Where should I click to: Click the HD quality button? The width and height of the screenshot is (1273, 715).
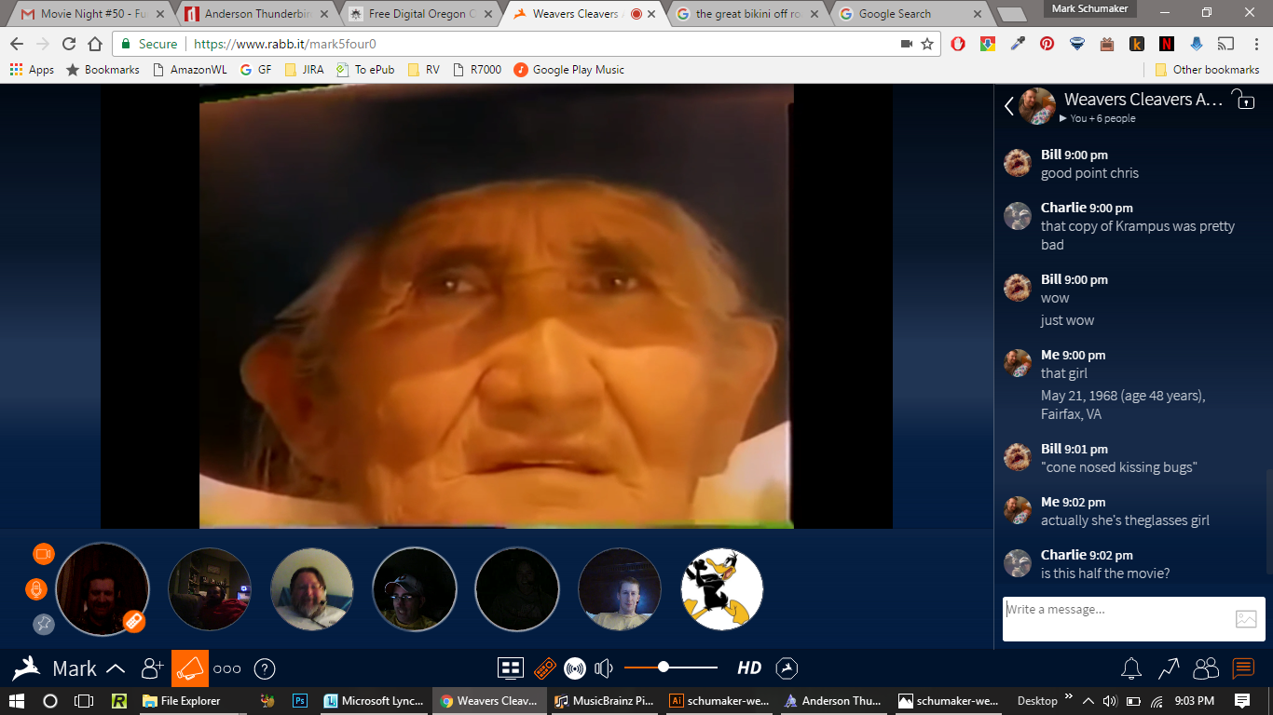tap(749, 668)
